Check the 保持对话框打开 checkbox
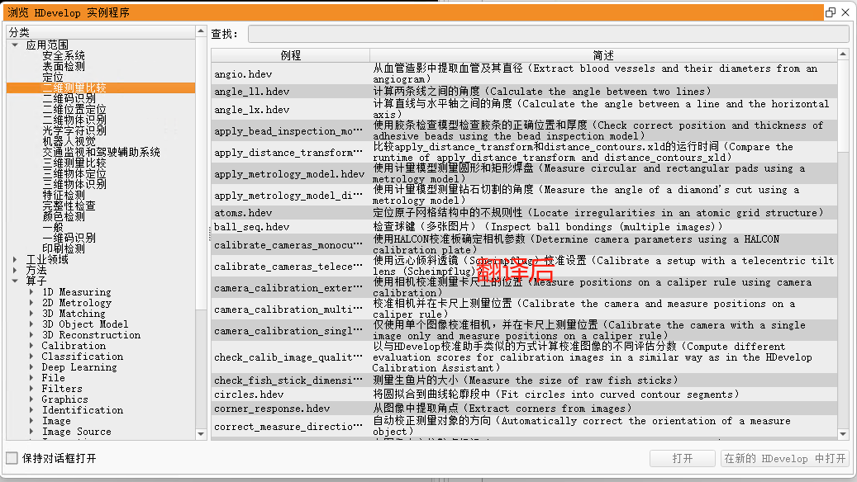Viewport: 857px width, 482px height. pos(12,458)
